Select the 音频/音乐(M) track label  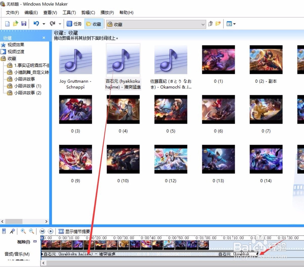(x=17, y=254)
